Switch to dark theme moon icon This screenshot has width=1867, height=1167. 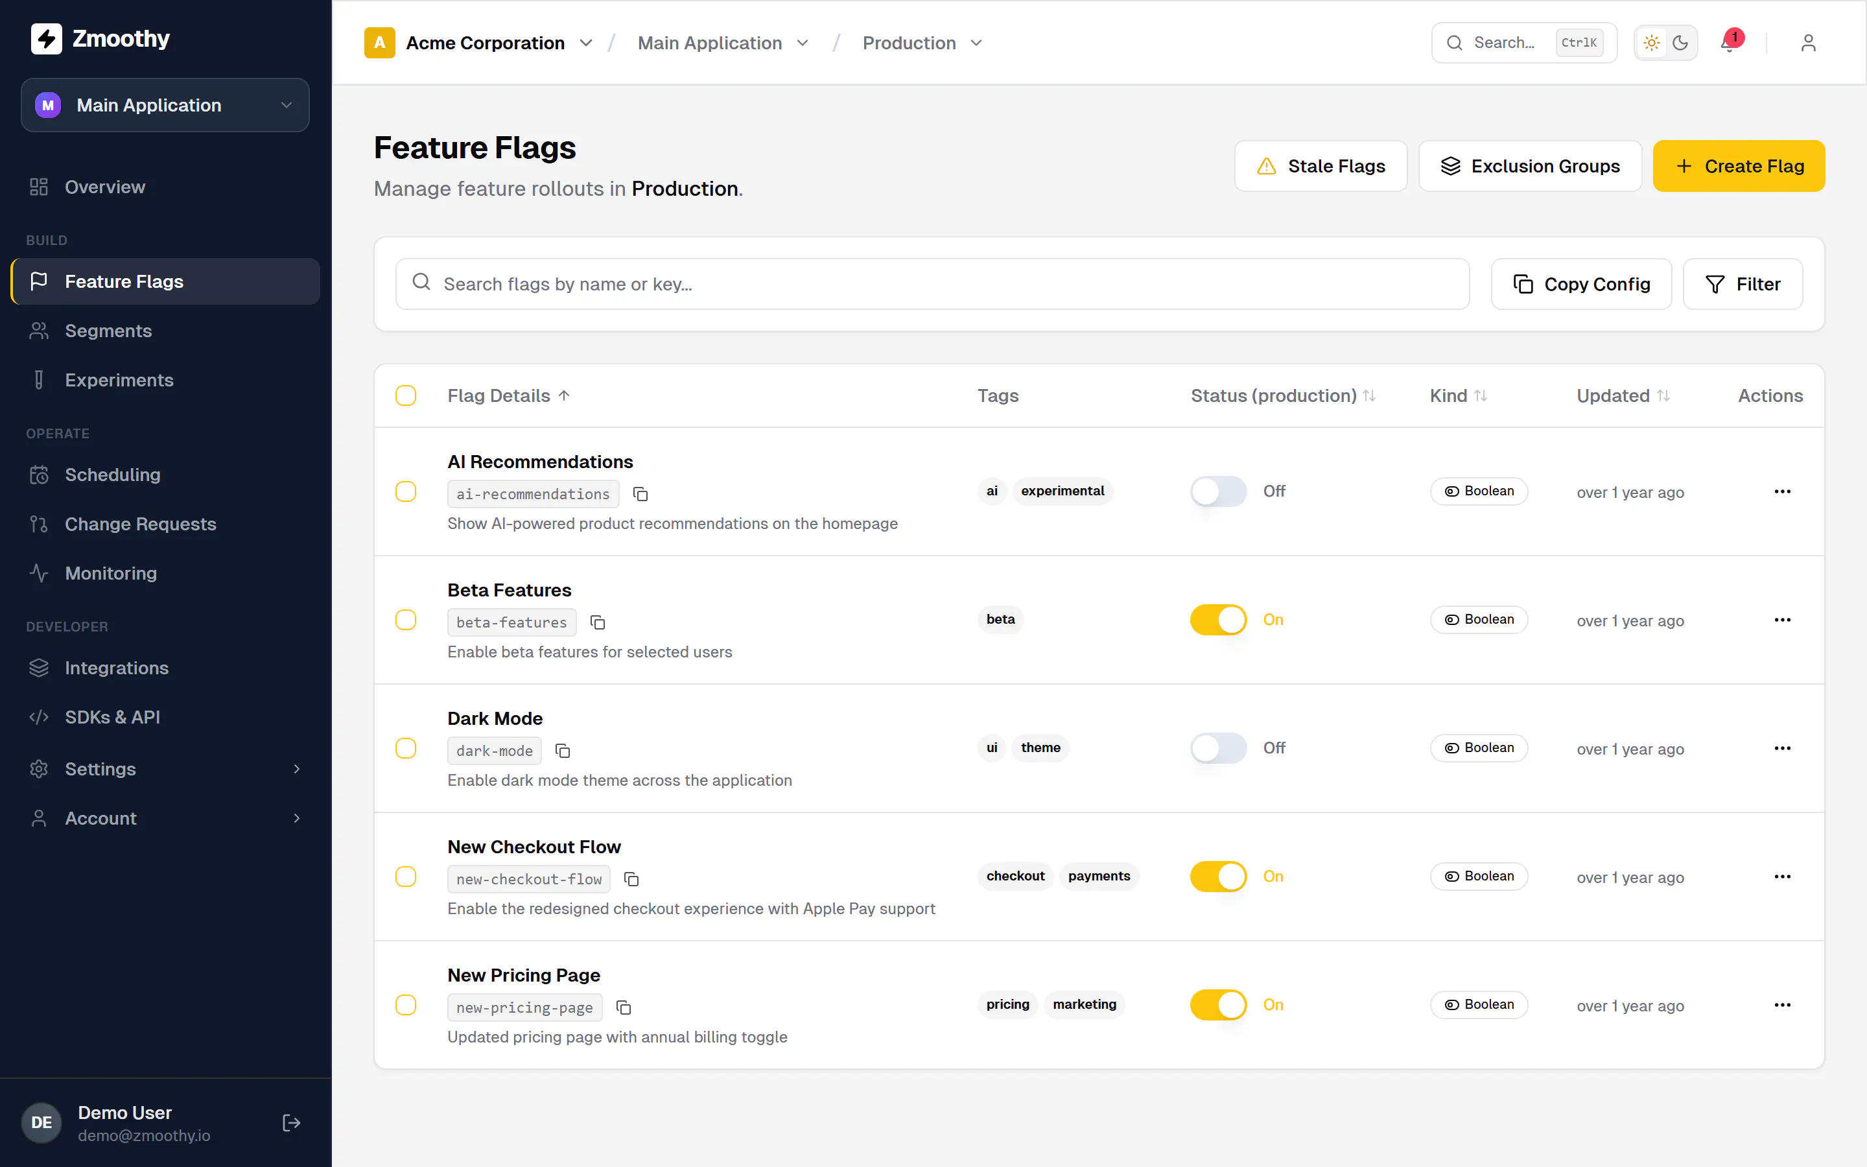tap(1680, 43)
